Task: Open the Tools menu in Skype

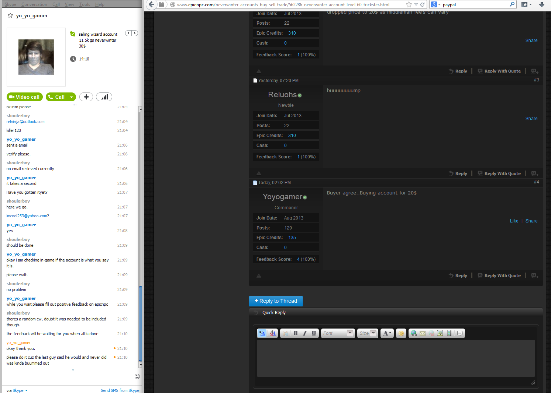Action: click(85, 4)
